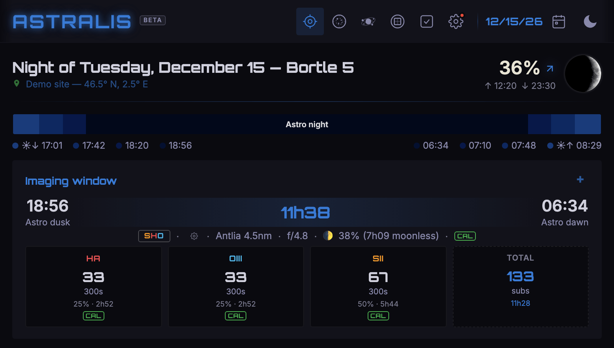This screenshot has height=348, width=614.
Task: Open the target crosshair planner view
Action: tap(310, 21)
